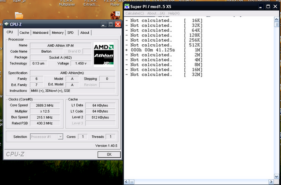This screenshot has width=281, height=185.
Task: Click the Stepping value '0'
Action: [x=107, y=79]
